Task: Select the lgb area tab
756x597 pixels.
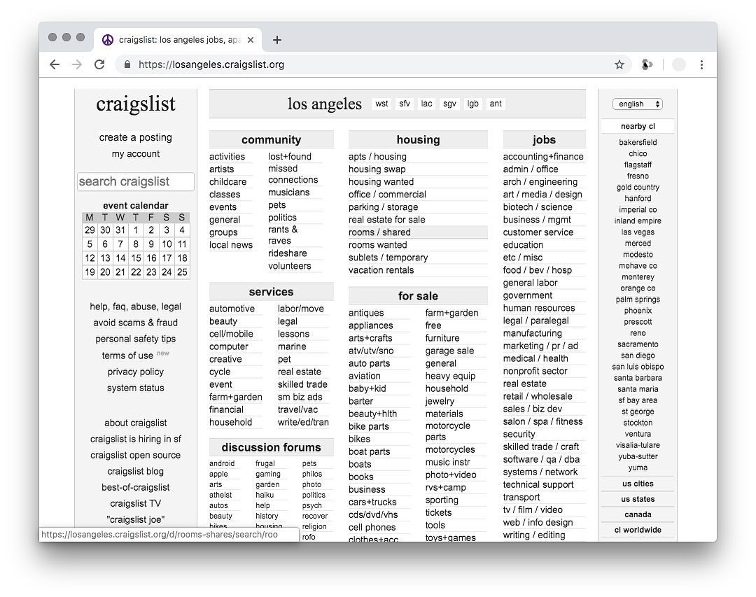Action: click(473, 104)
